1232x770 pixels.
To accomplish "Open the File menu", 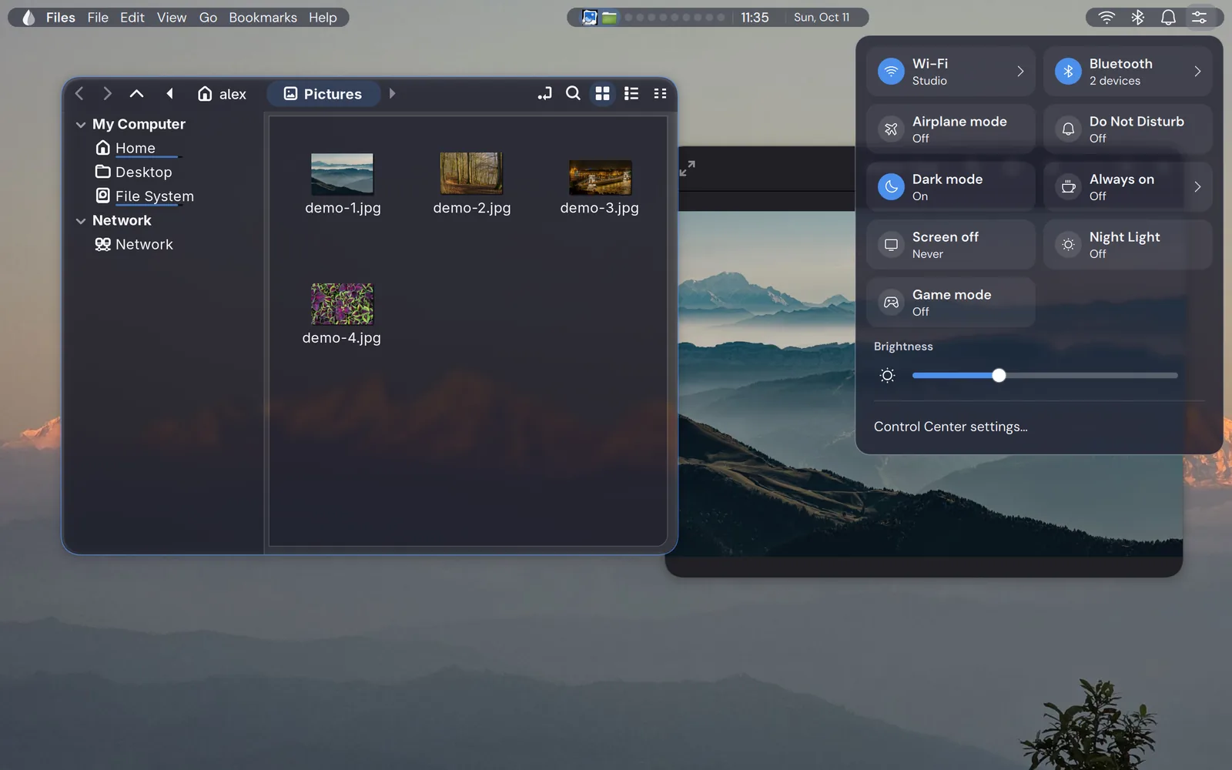I will click(x=98, y=17).
